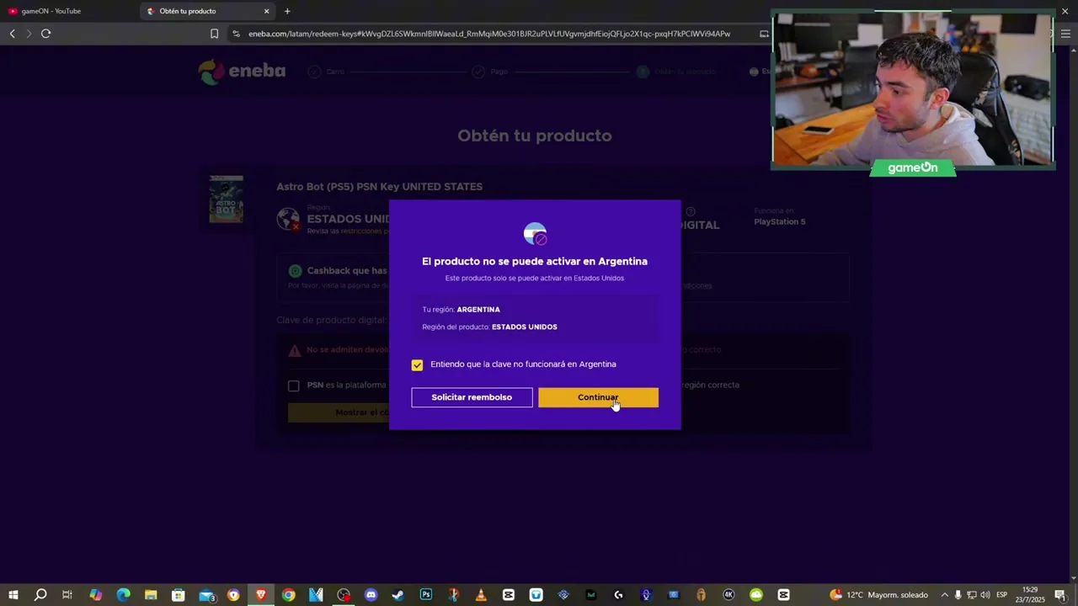The image size is (1078, 606).
Task: Open notification center on taskbar
Action: point(1059,595)
